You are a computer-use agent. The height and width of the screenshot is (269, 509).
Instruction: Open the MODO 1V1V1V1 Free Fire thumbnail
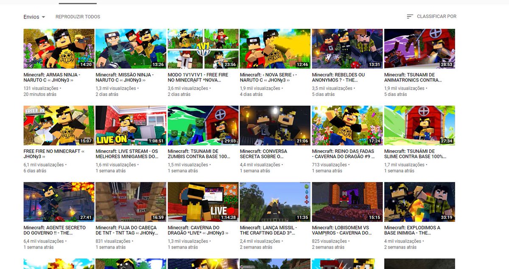203,49
